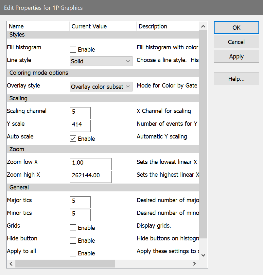Disable the Auto scale checkbox
Screen dimensions: 263x275
(73, 139)
